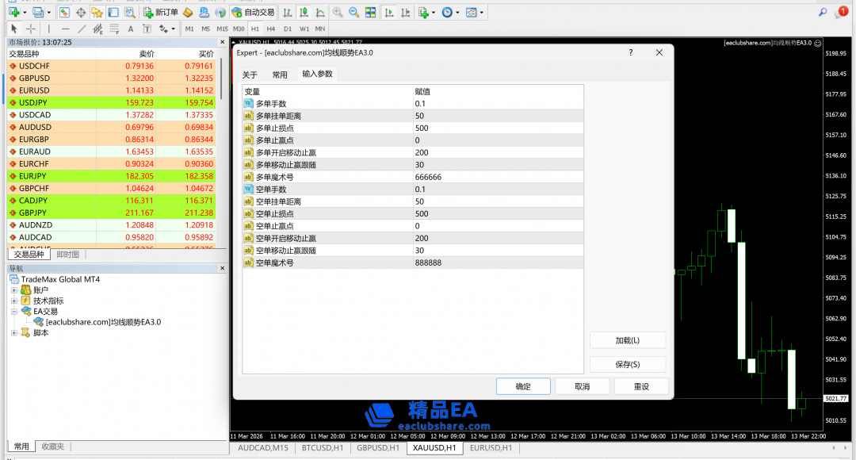This screenshot has width=856, height=460.
Task: Click the 新订单 (New Order) toolbar button
Action: pos(161,12)
